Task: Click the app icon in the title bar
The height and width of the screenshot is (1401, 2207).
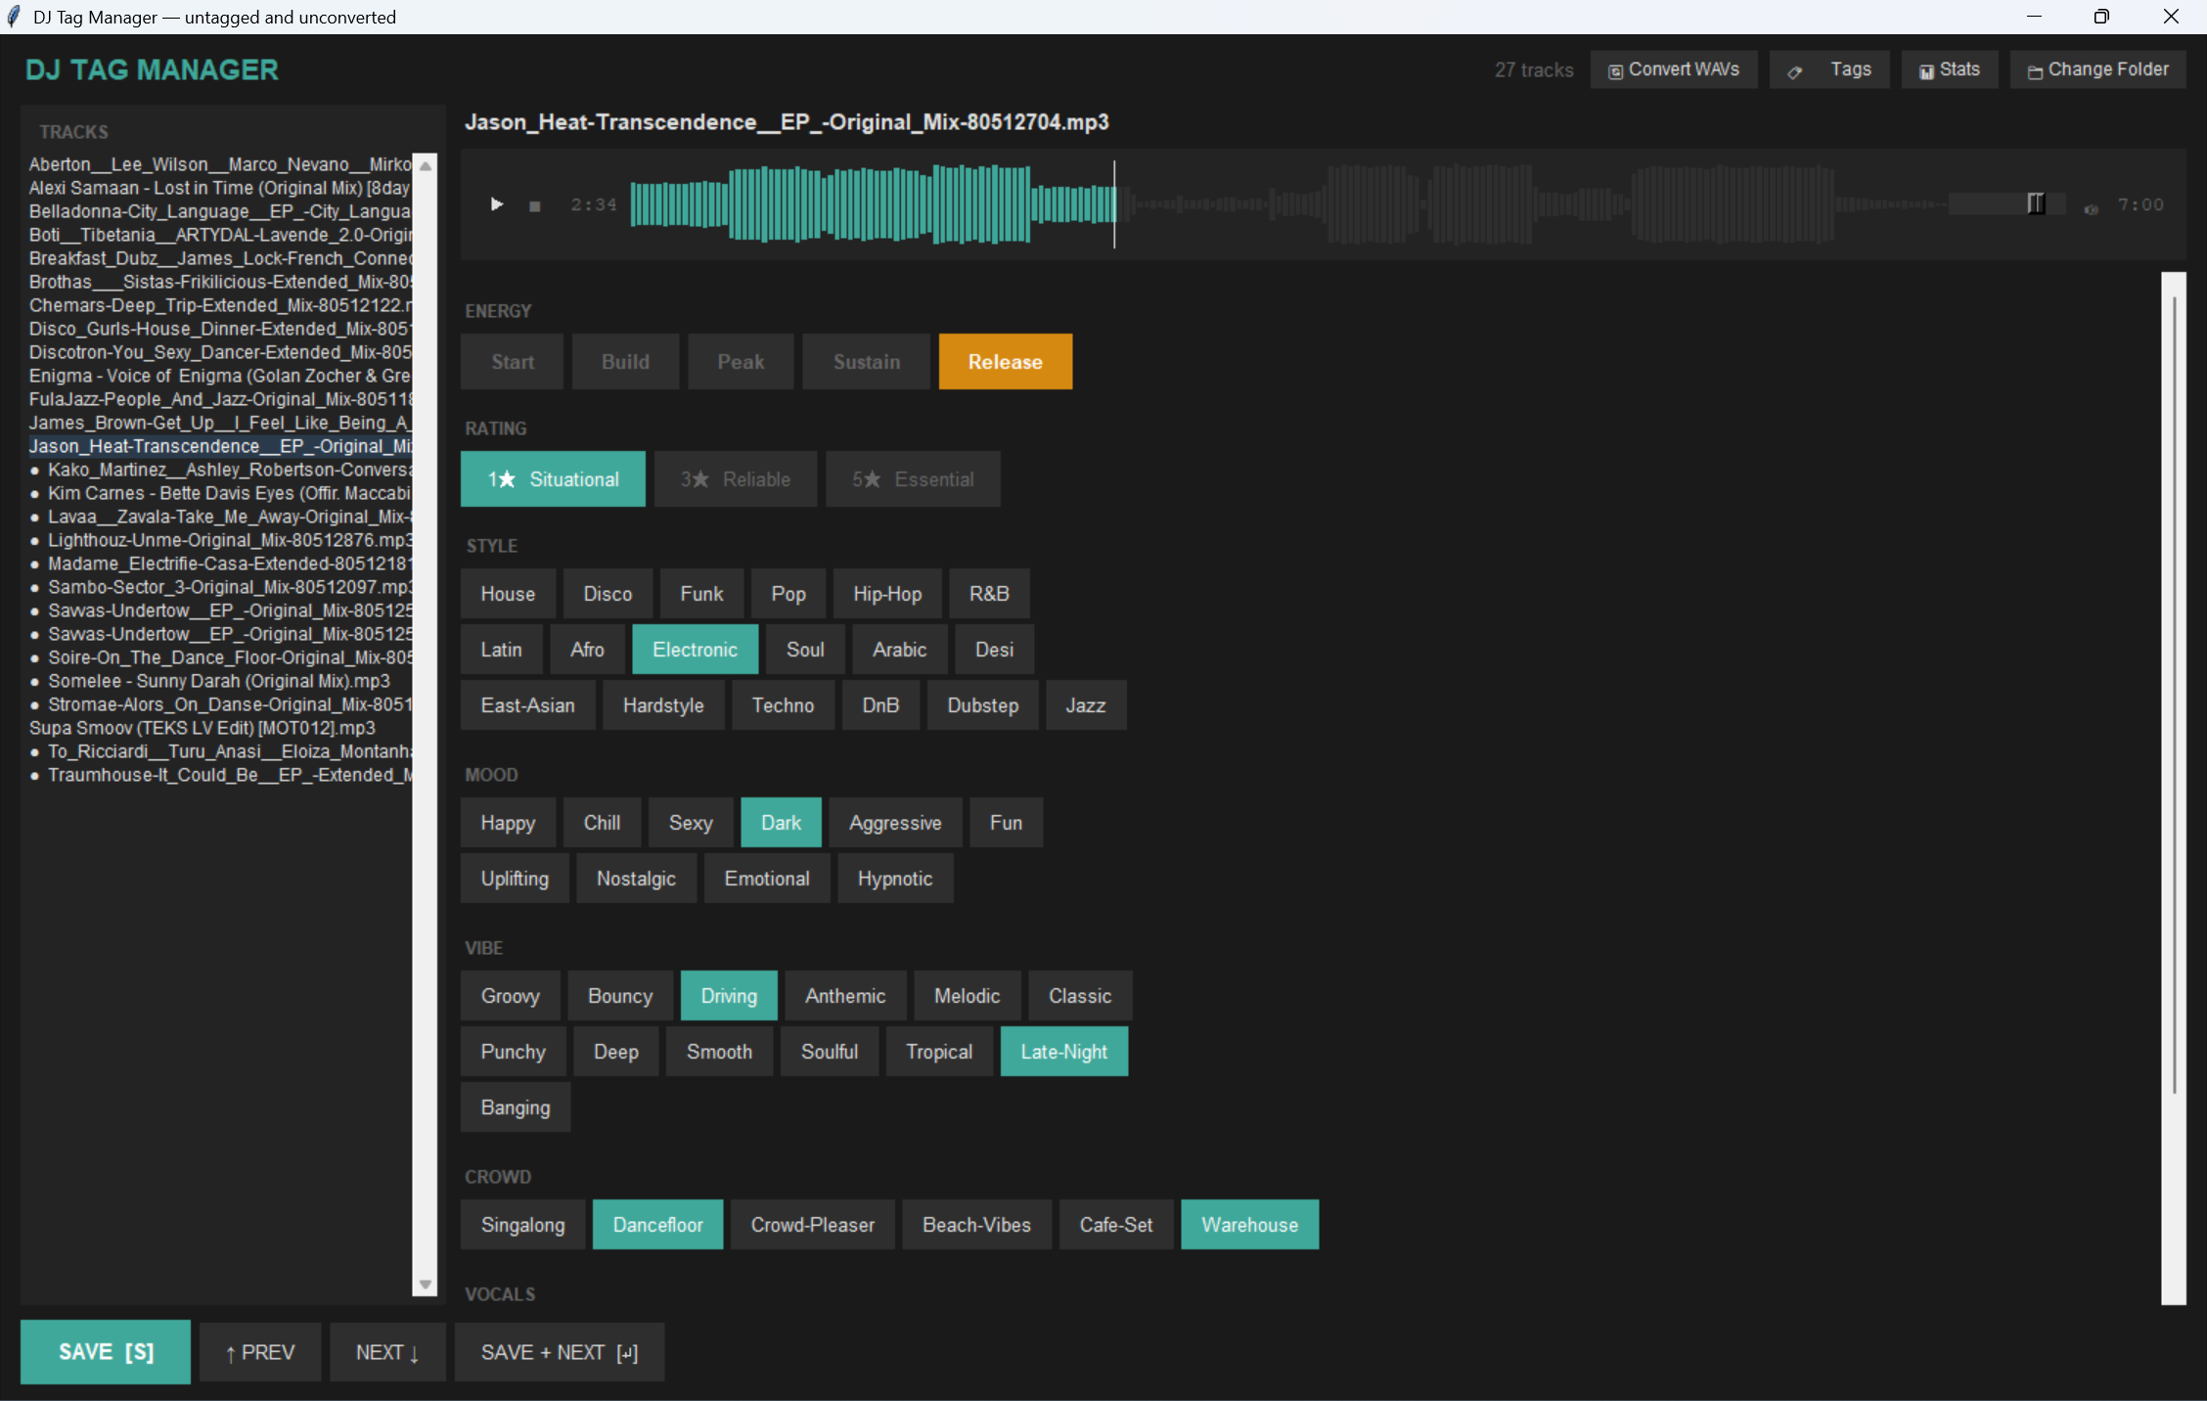Action: pos(14,16)
